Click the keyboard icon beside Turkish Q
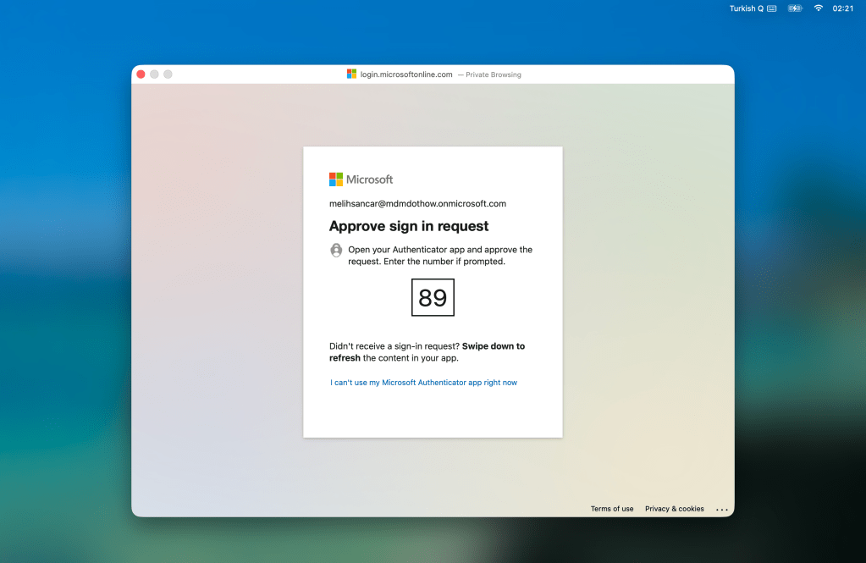 pos(772,8)
